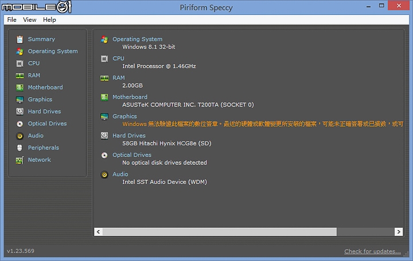This screenshot has height=261, width=413.
Task: Click the RAM stick icon in sidebar
Action: (x=20, y=76)
